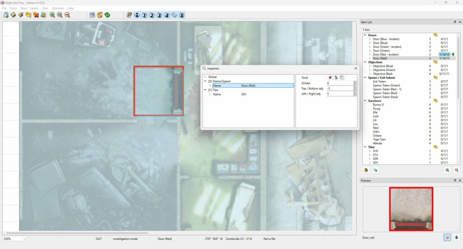Toggle the S layer toolbar button
The height and width of the screenshot is (249, 463).
pos(182,15)
